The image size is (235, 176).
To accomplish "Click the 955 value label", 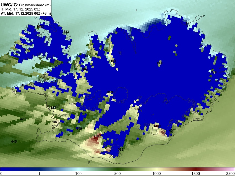I will [x=137, y=109].
